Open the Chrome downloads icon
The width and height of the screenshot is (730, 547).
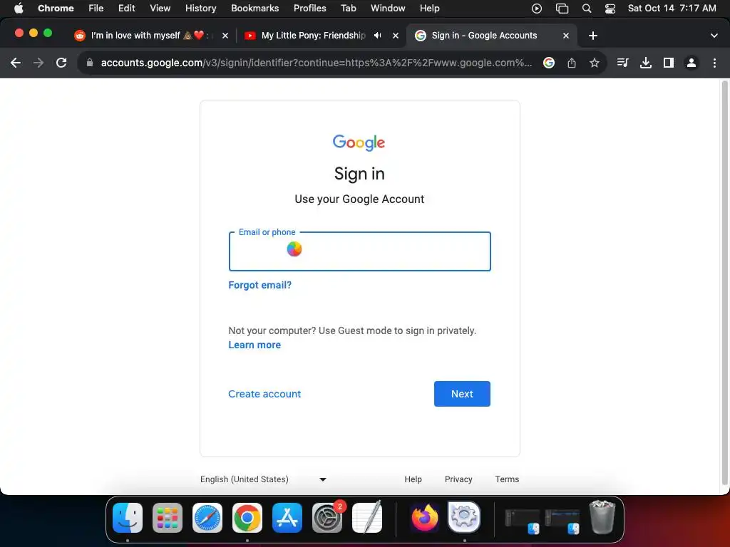click(x=646, y=63)
